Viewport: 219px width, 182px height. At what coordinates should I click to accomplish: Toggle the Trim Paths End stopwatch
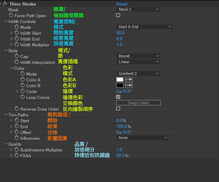click(x=17, y=126)
